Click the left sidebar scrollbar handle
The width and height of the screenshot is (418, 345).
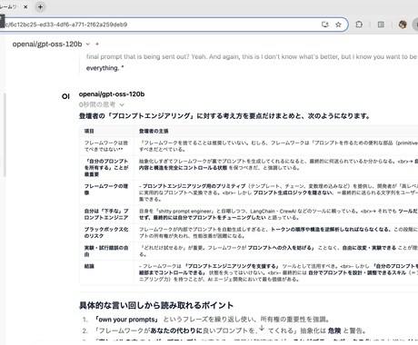(5, 135)
